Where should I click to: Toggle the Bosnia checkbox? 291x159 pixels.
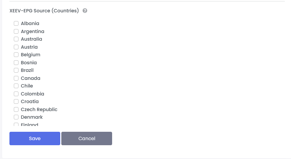[x=16, y=63]
